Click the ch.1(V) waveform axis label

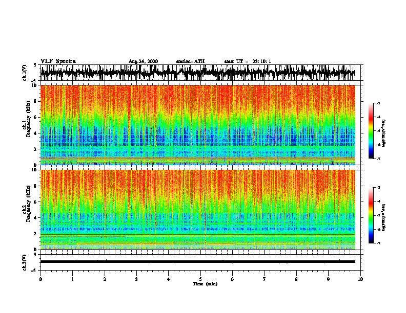[x=25, y=73]
